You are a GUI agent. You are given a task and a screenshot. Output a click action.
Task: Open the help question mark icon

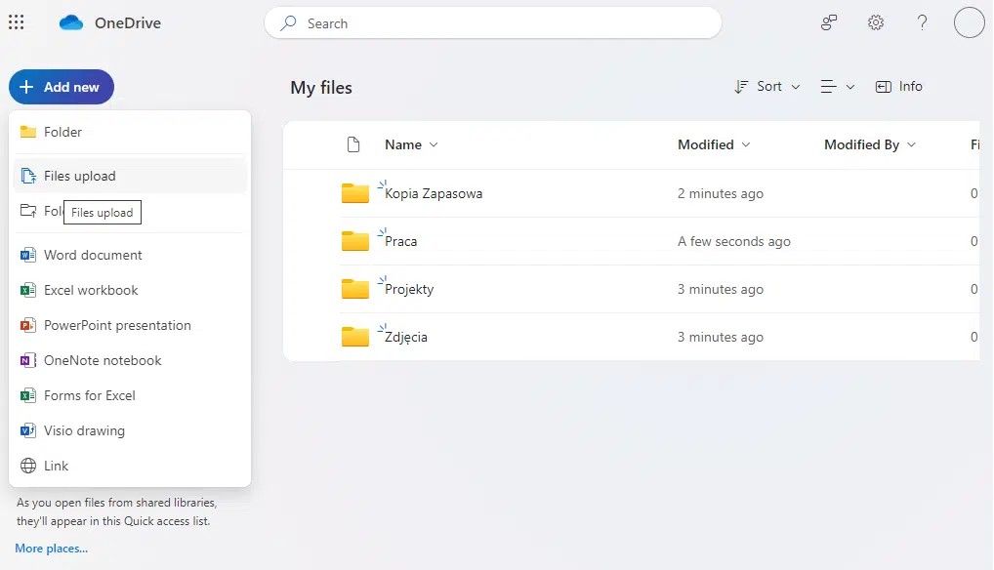coord(922,22)
